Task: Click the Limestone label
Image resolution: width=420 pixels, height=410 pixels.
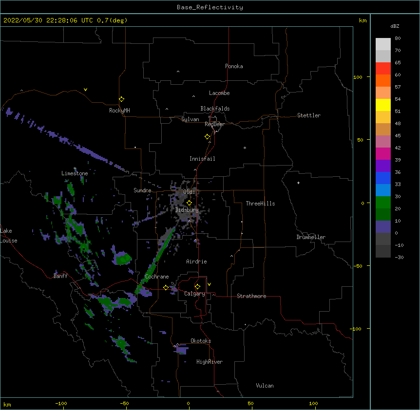Action: 75,173
